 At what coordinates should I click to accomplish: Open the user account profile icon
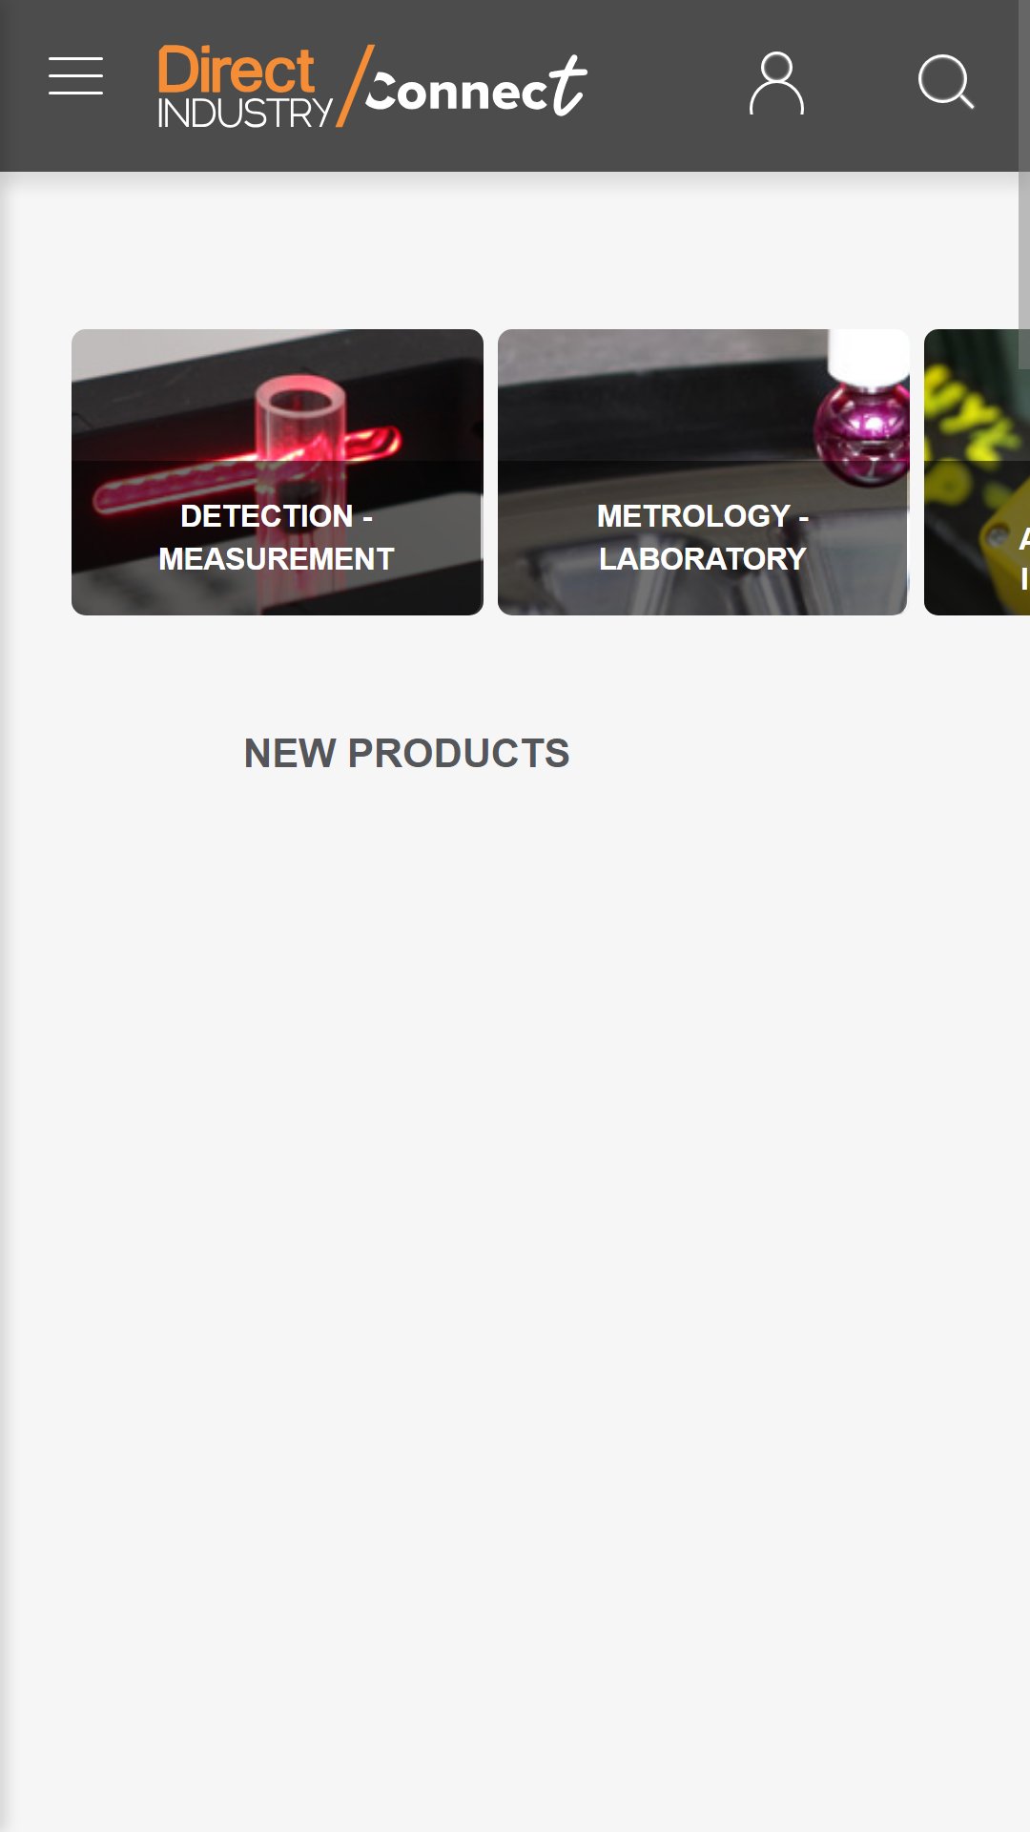click(776, 84)
